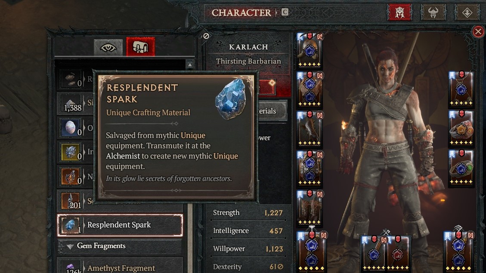
Task: Select the green gem ring slot
Action: pos(461,168)
